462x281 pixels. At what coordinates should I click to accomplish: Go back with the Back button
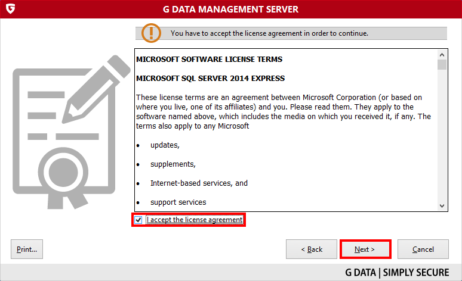pos(312,249)
